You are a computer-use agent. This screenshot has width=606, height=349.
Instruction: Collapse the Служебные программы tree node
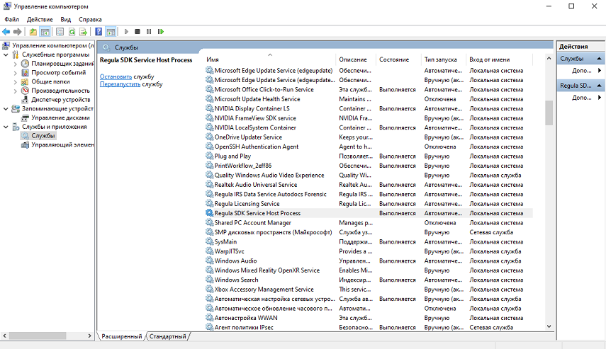click(6, 55)
